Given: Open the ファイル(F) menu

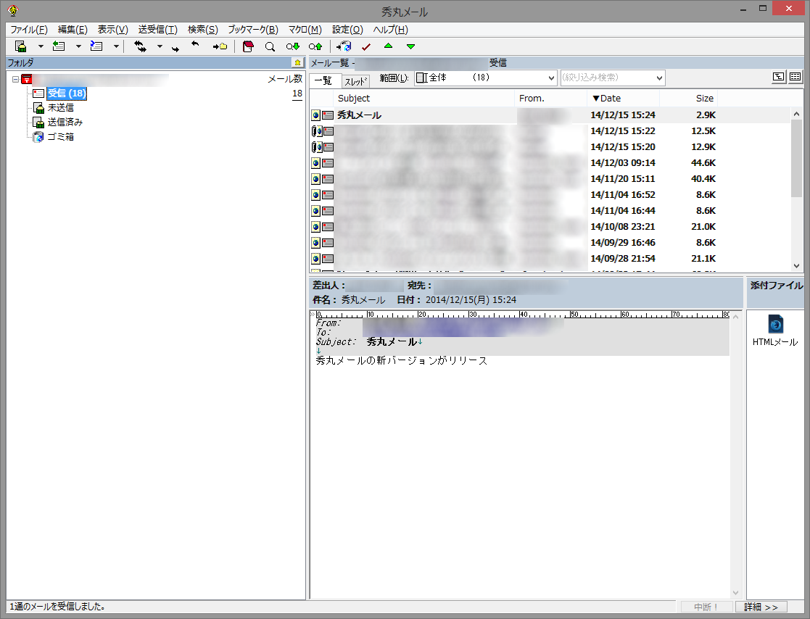Looking at the screenshot, I should pyautogui.click(x=29, y=30).
